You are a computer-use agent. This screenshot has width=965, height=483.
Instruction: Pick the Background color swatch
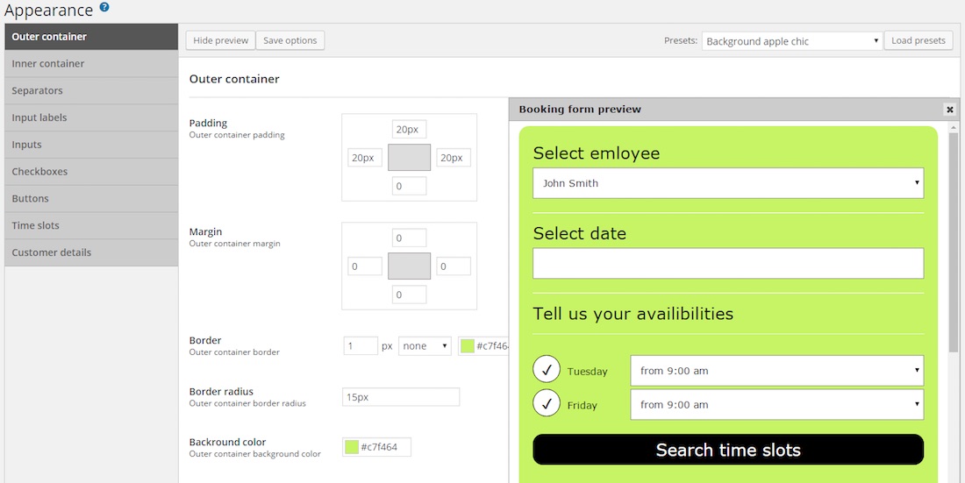(x=352, y=447)
